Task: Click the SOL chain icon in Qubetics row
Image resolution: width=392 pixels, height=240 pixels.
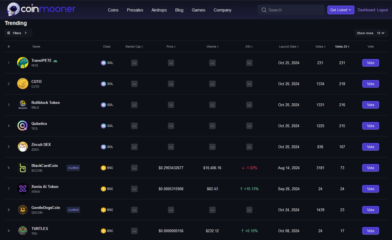Action: click(103, 126)
